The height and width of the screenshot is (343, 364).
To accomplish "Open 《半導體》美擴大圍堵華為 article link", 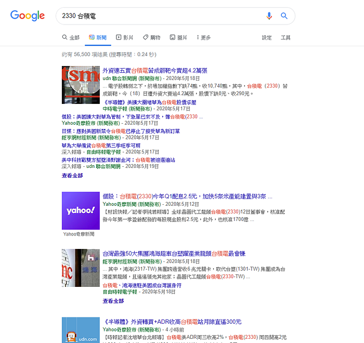I will pyautogui.click(x=150, y=102).
